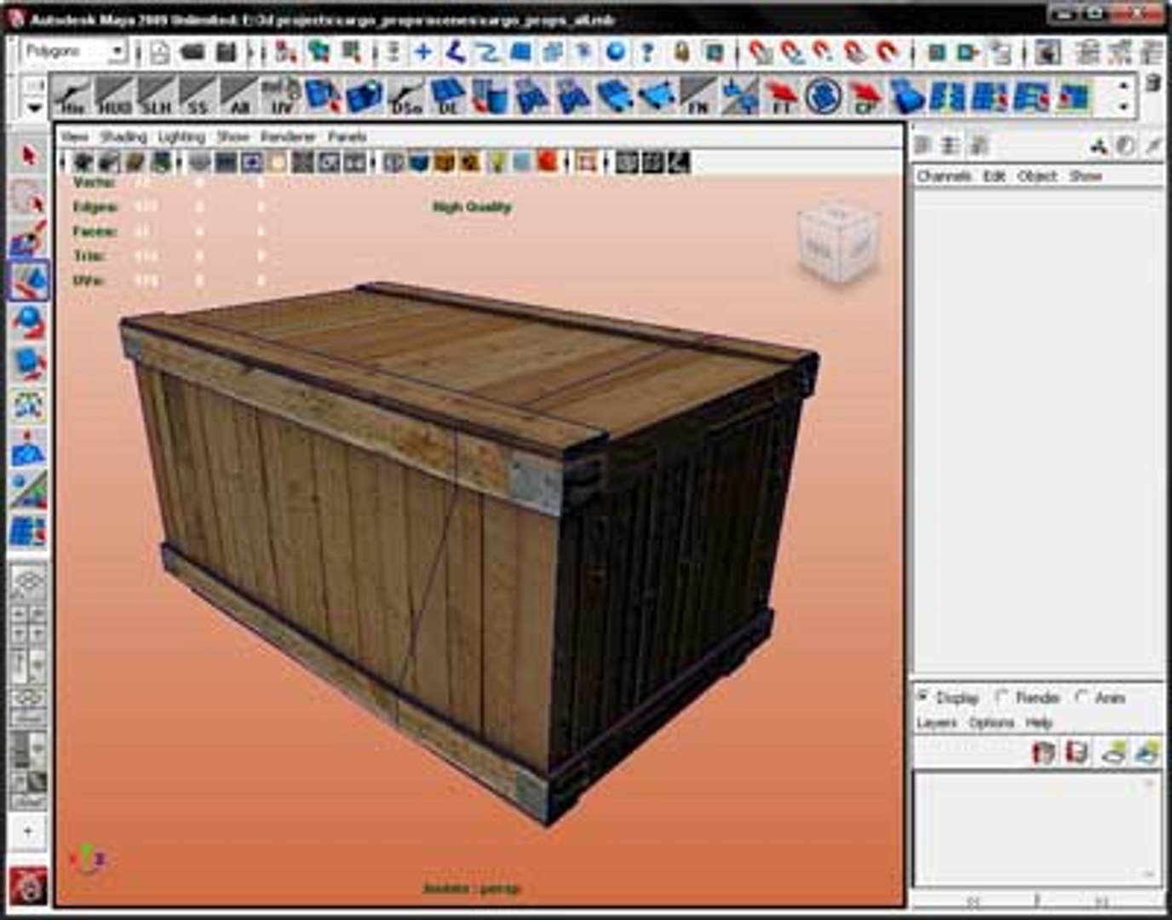Select the Anim layer radio button
Viewport: 1172px width, 920px height.
1081,697
